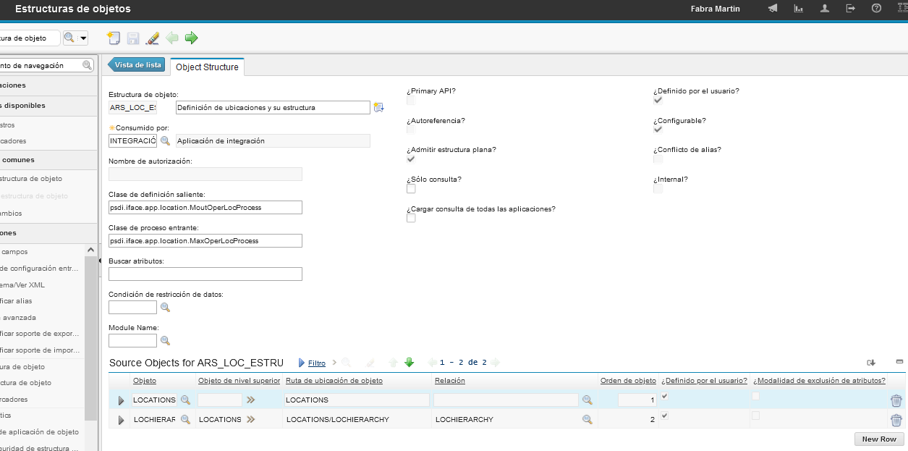Open Help question mark icon
908x451 pixels.
[x=877, y=9]
